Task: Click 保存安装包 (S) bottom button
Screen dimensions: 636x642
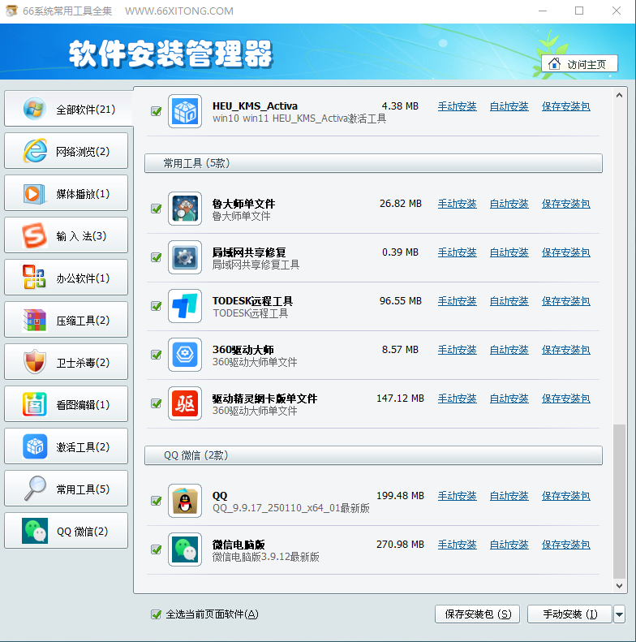Action: (x=477, y=614)
